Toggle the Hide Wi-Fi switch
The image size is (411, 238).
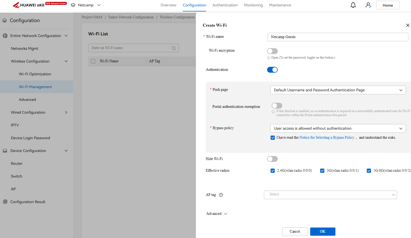point(272,159)
